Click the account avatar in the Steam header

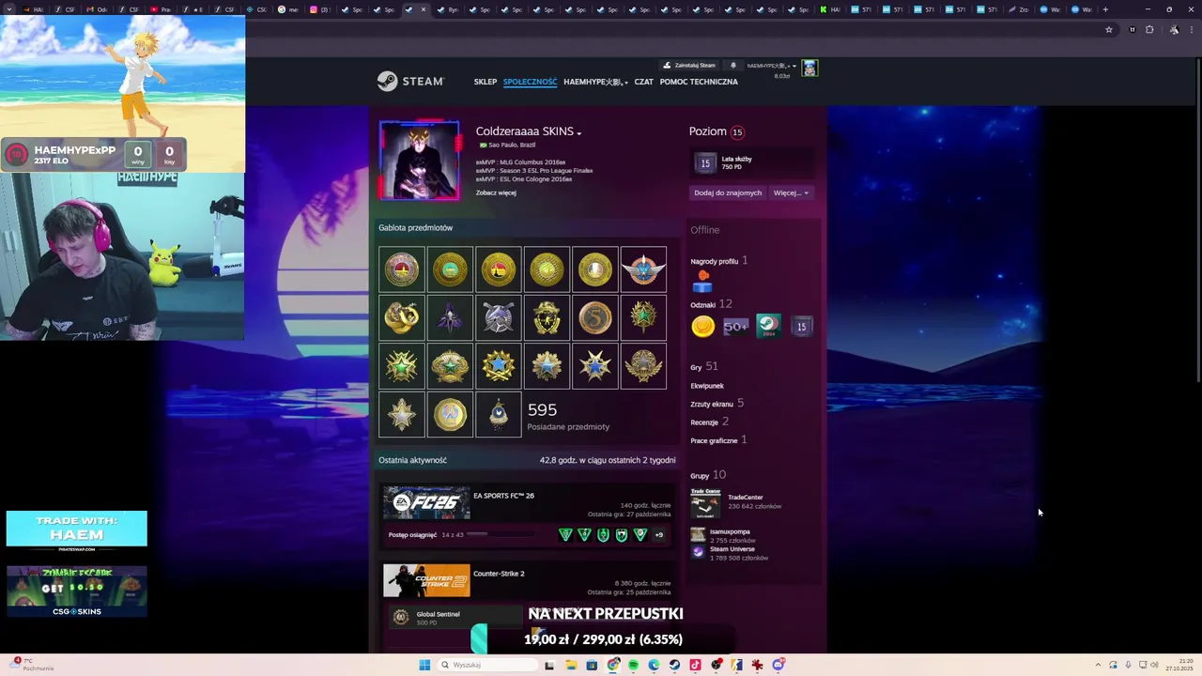coord(809,68)
